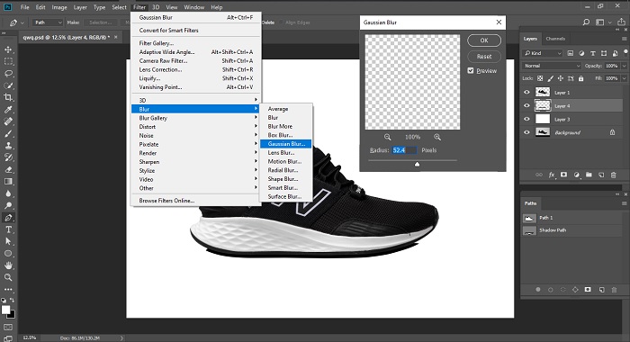Open the Path mode dropdown

48,22
